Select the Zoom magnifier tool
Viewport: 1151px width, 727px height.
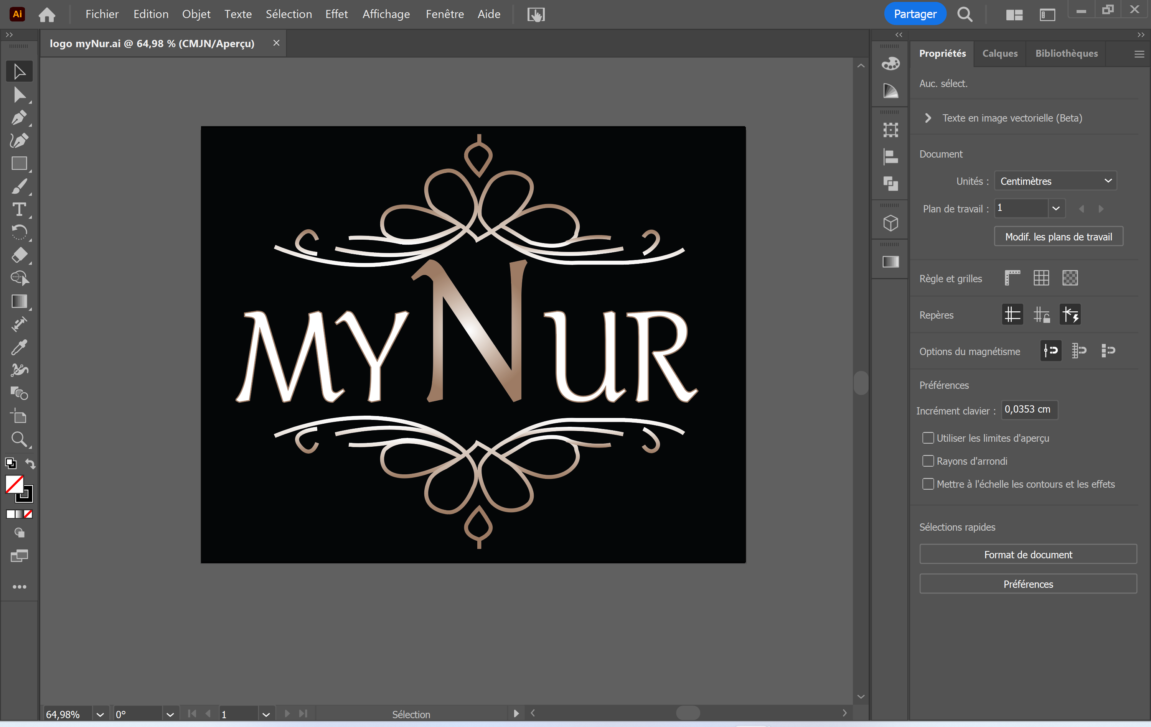point(19,439)
